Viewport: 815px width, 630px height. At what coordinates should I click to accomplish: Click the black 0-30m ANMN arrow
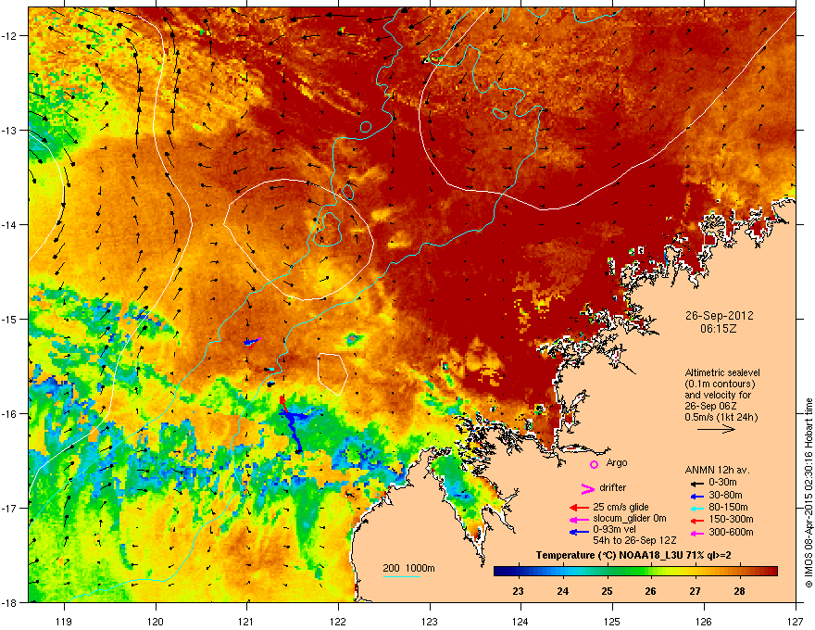tap(696, 484)
